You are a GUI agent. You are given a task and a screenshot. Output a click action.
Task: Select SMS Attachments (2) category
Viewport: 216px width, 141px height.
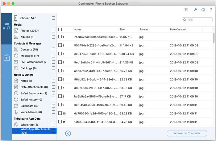coord(34,62)
